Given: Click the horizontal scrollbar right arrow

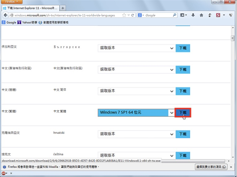Looking at the screenshot, I should (229, 161).
